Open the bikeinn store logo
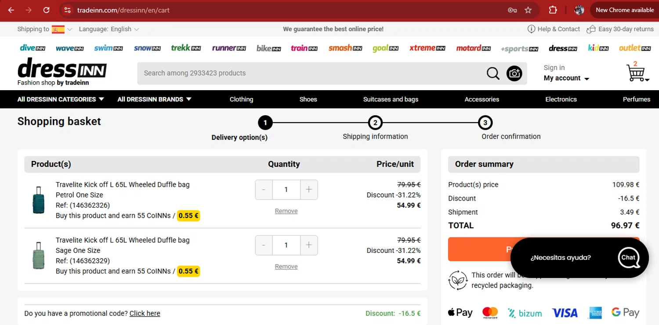This screenshot has height=325, width=659. [268, 48]
